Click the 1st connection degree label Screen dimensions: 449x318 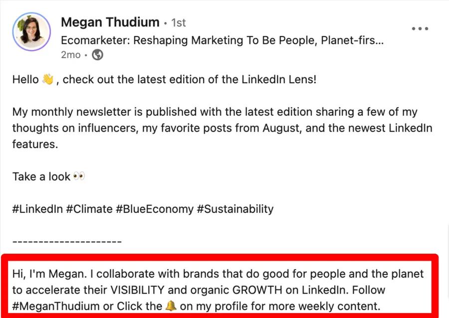pyautogui.click(x=178, y=22)
